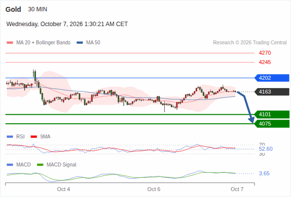Click the 9MA legend label
This screenshot has width=291, height=197.
(x=45, y=136)
